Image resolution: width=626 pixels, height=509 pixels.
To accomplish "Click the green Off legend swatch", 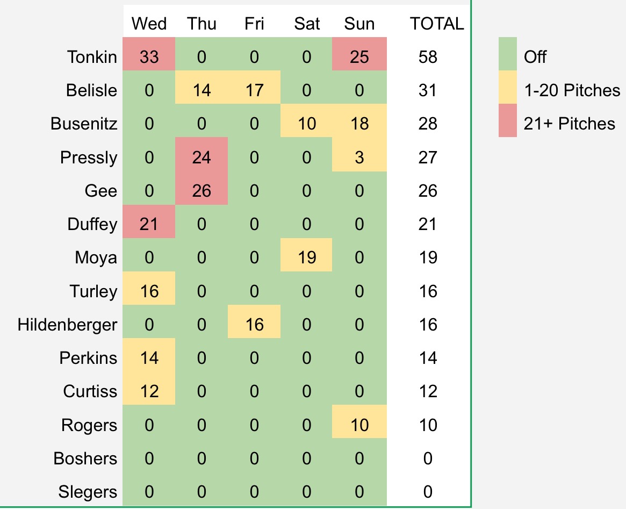I will (x=507, y=55).
